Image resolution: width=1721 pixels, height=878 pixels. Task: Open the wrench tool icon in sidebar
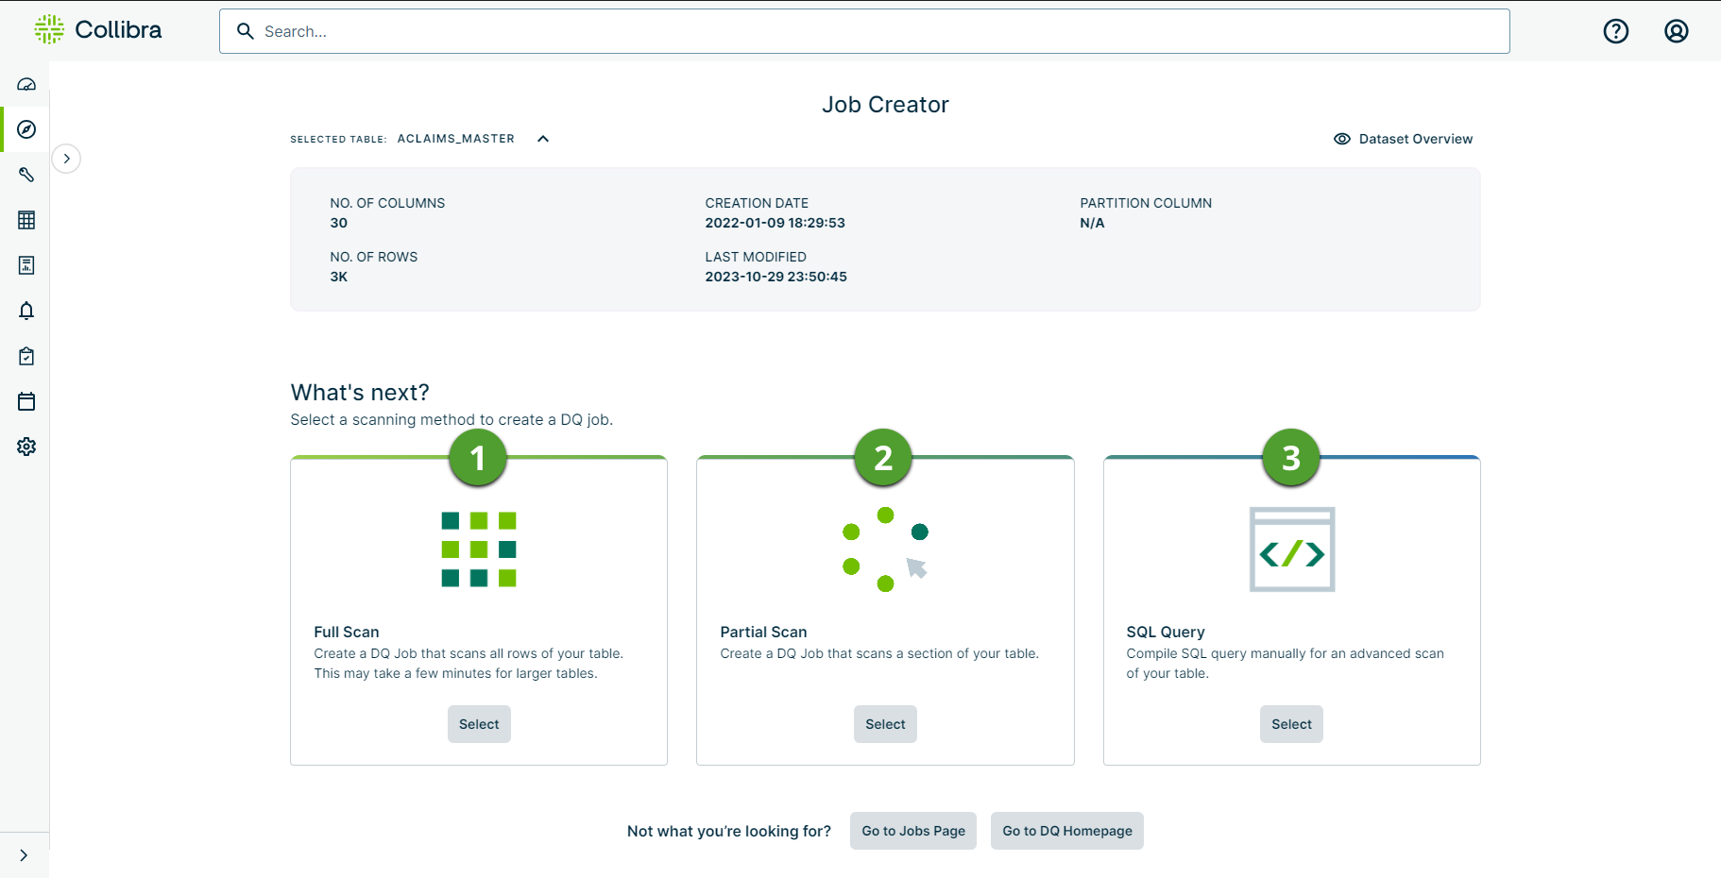click(26, 175)
